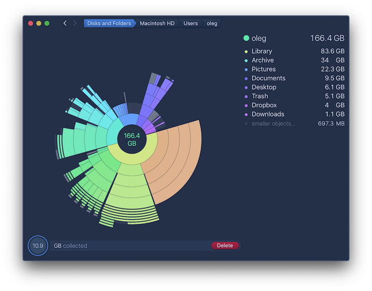
Task: Click the 166.4 GB center of the chart
Action: pyautogui.click(x=132, y=139)
